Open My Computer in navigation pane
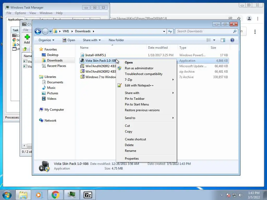The image size is (267, 200). (x=52, y=110)
